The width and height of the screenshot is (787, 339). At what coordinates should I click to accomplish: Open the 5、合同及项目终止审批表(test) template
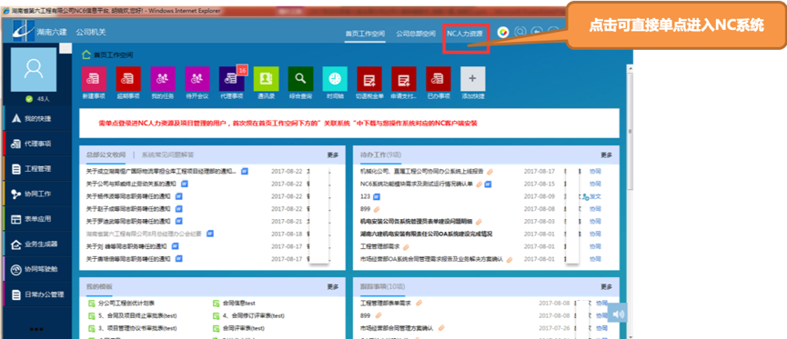click(x=137, y=316)
